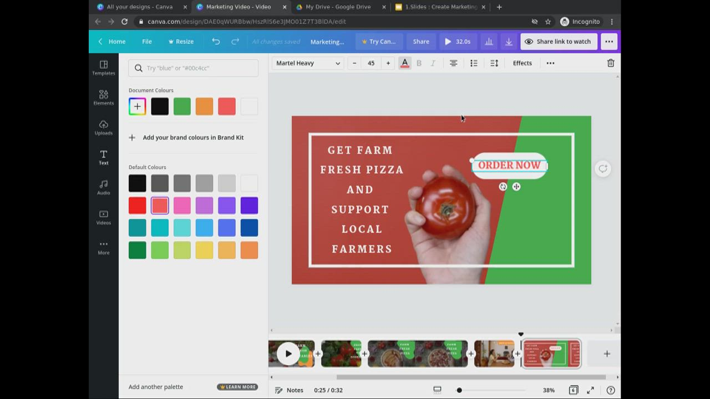This screenshot has width=710, height=399.
Task: Open the Martel Heavy font dropdown
Action: (308, 63)
